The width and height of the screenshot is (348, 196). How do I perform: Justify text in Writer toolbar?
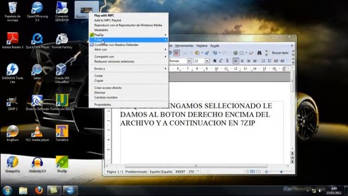[x=255, y=60]
